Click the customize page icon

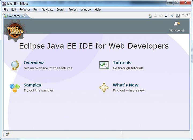(178, 16)
